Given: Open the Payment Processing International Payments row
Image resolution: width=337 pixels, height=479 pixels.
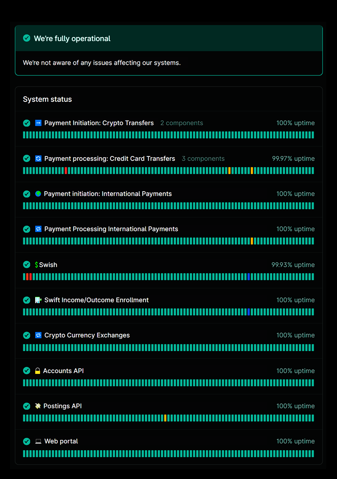Looking at the screenshot, I should [x=111, y=229].
